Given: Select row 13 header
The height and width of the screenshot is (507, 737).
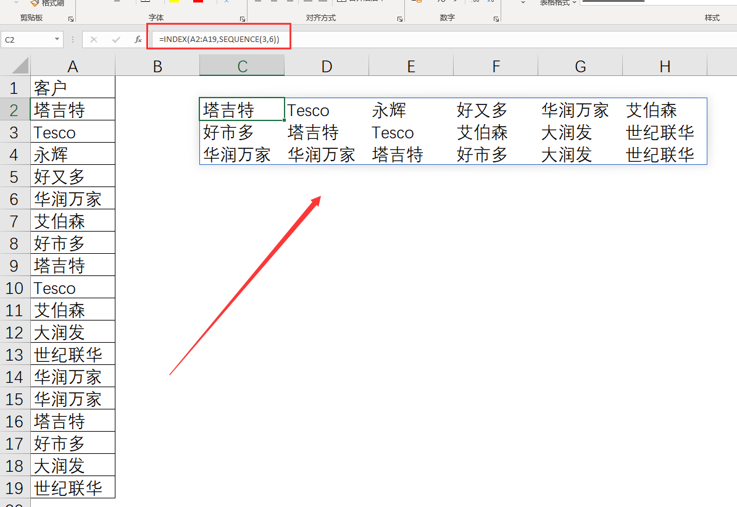Looking at the screenshot, I should tap(15, 354).
